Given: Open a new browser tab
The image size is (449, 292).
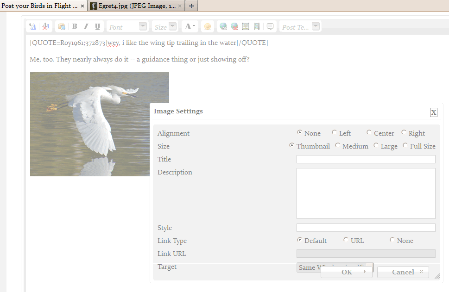Looking at the screenshot, I should coord(191,6).
